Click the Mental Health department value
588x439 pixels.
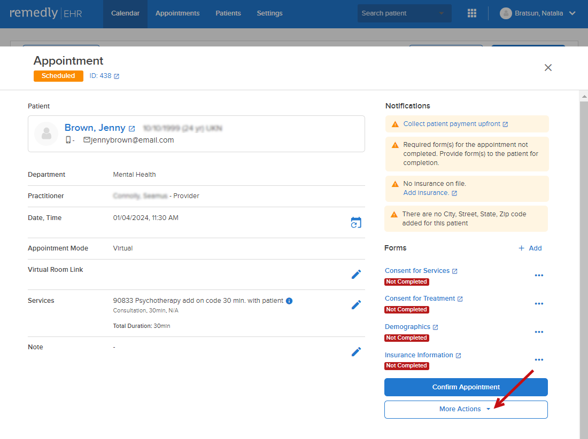tap(134, 175)
